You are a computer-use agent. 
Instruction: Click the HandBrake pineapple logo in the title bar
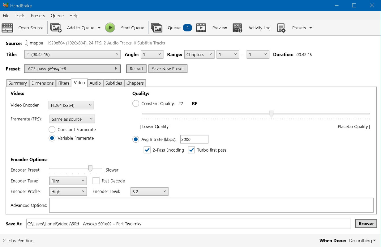point(5,6)
